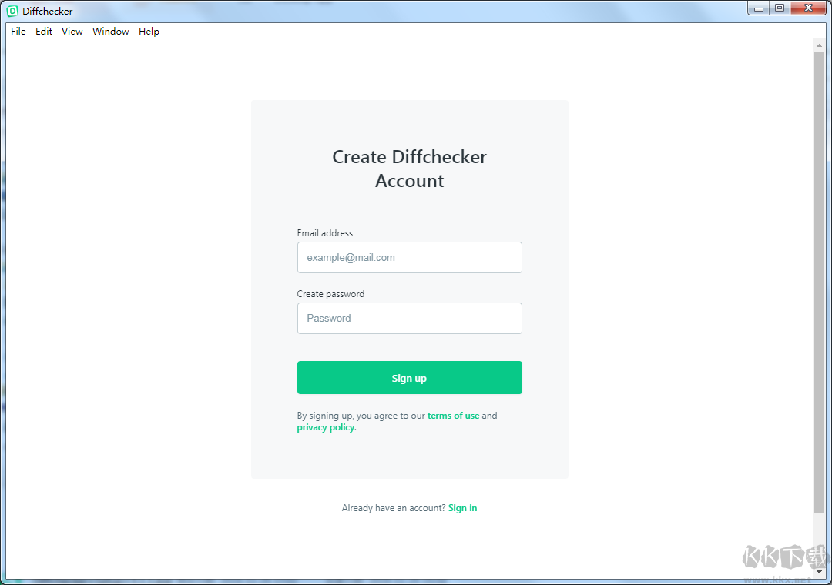
Task: Focus the Email address input field
Action: click(410, 258)
